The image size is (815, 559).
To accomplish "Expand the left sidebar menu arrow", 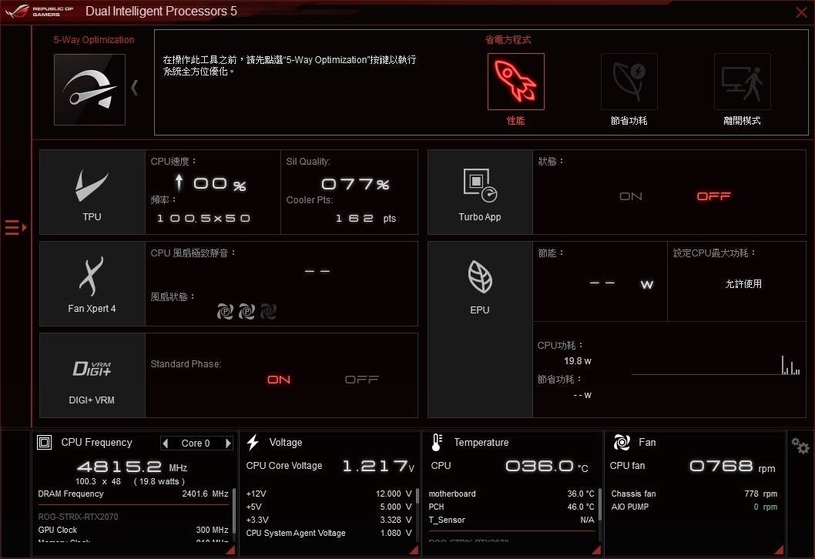I will [15, 228].
